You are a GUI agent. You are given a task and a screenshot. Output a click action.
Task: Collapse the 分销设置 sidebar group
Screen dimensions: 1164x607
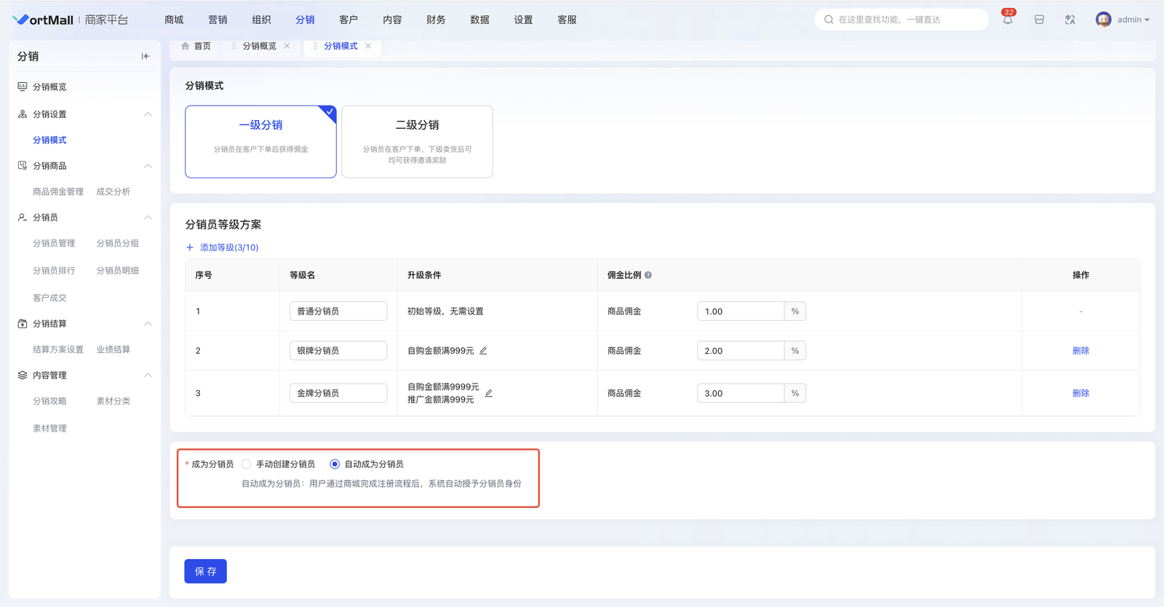(x=148, y=114)
